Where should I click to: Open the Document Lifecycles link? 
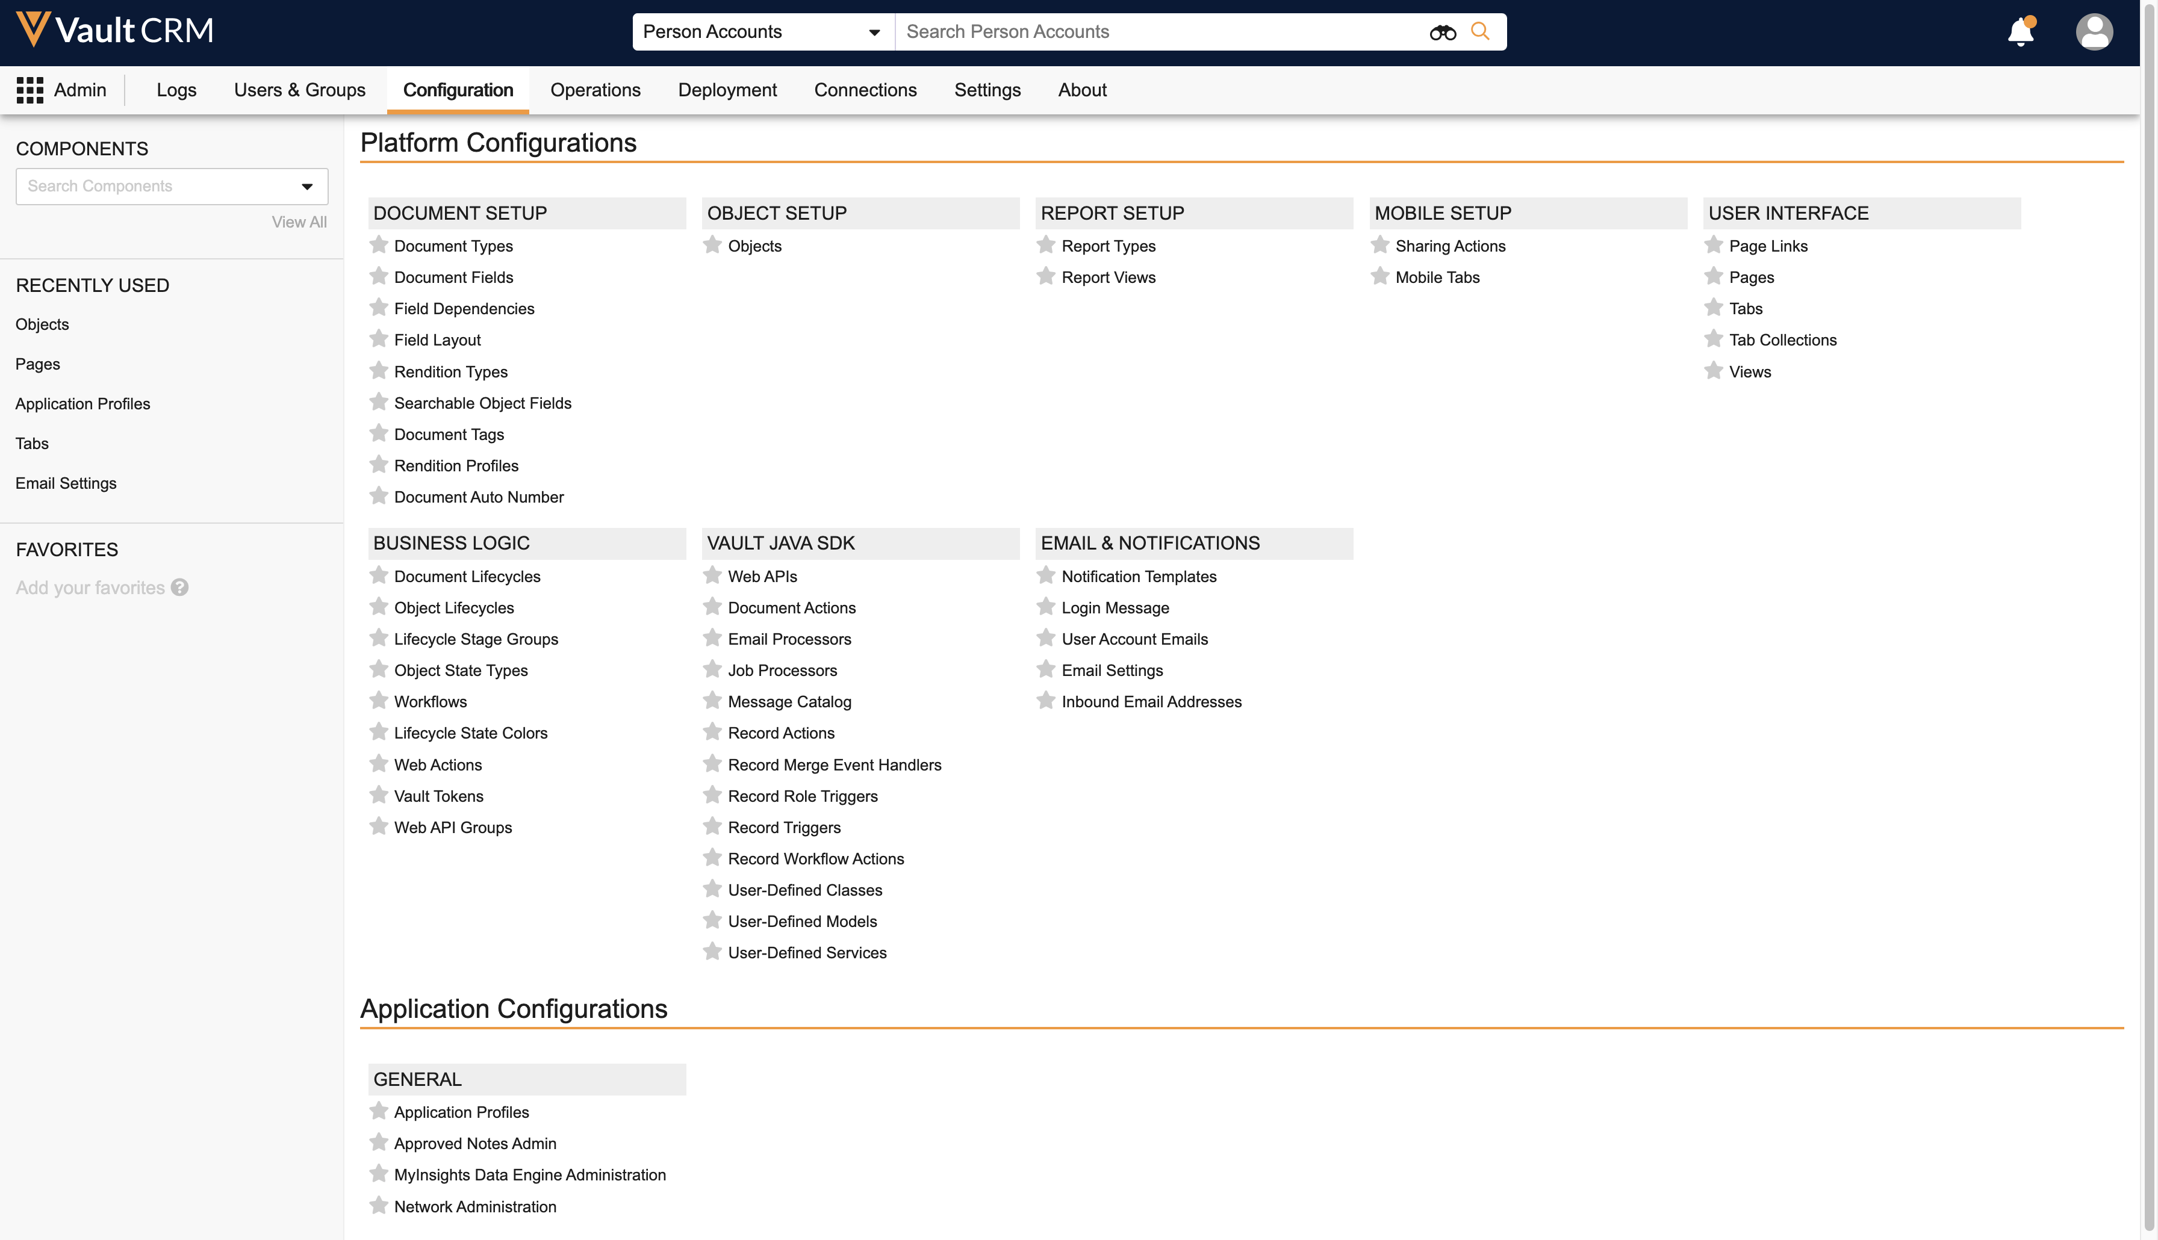pos(467,577)
